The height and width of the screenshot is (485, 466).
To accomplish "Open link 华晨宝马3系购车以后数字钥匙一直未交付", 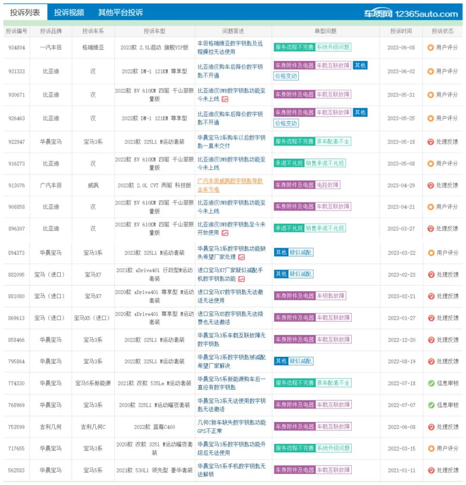I will point(231,142).
